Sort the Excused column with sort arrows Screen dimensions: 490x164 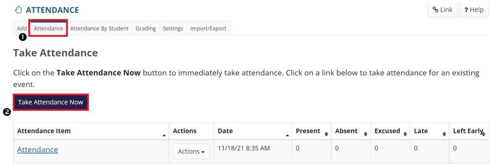[x=405, y=134]
